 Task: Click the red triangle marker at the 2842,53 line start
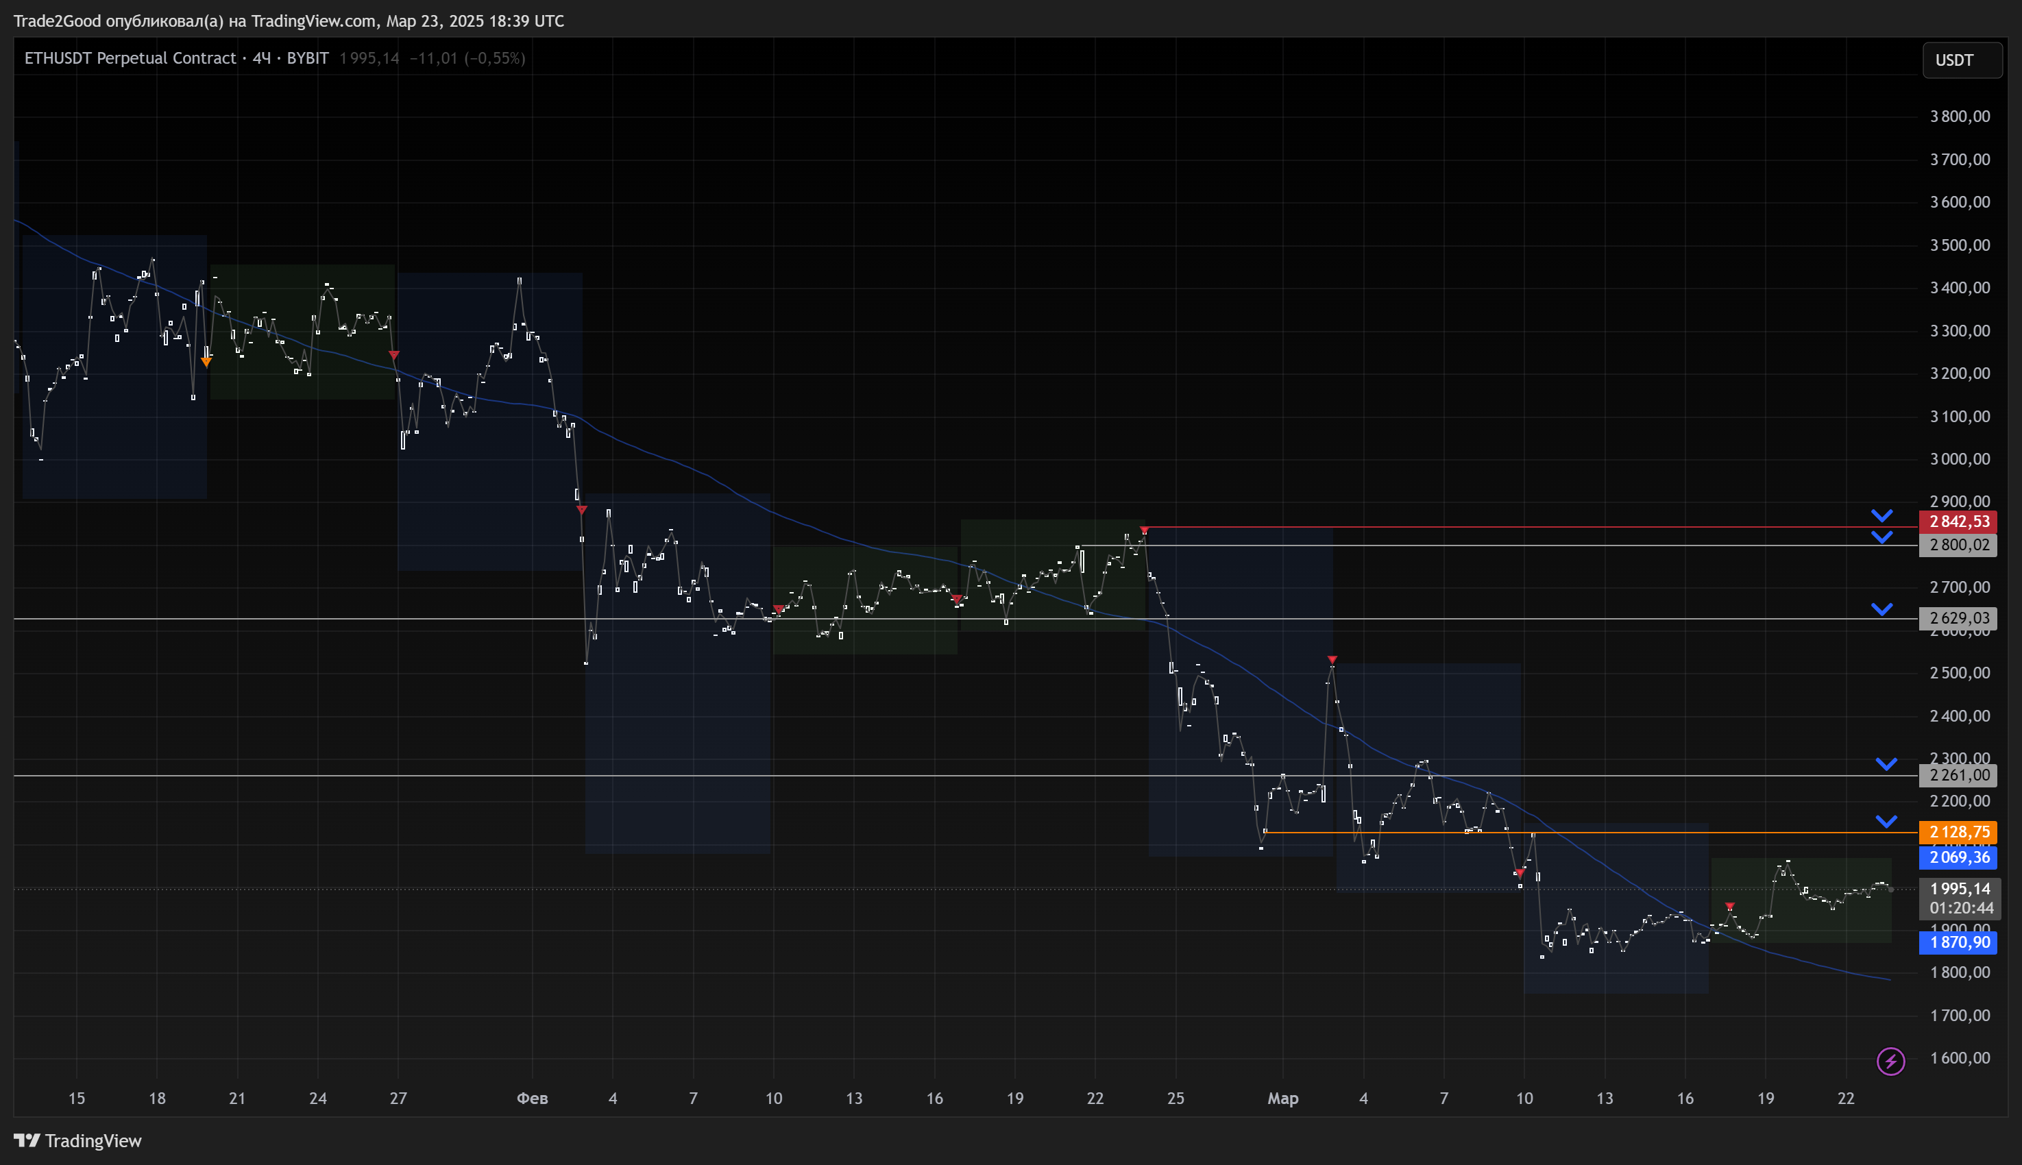coord(1144,530)
